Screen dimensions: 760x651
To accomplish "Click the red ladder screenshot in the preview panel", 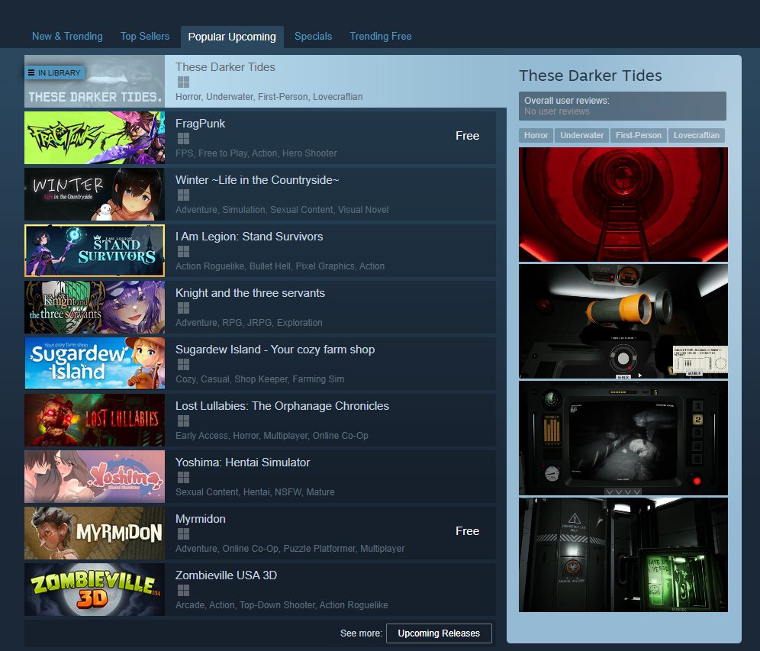I will coord(623,205).
